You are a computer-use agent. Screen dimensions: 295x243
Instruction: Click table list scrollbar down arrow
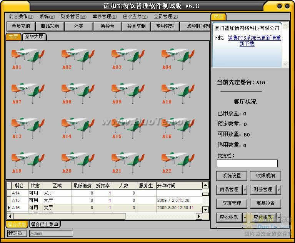tap(205, 210)
